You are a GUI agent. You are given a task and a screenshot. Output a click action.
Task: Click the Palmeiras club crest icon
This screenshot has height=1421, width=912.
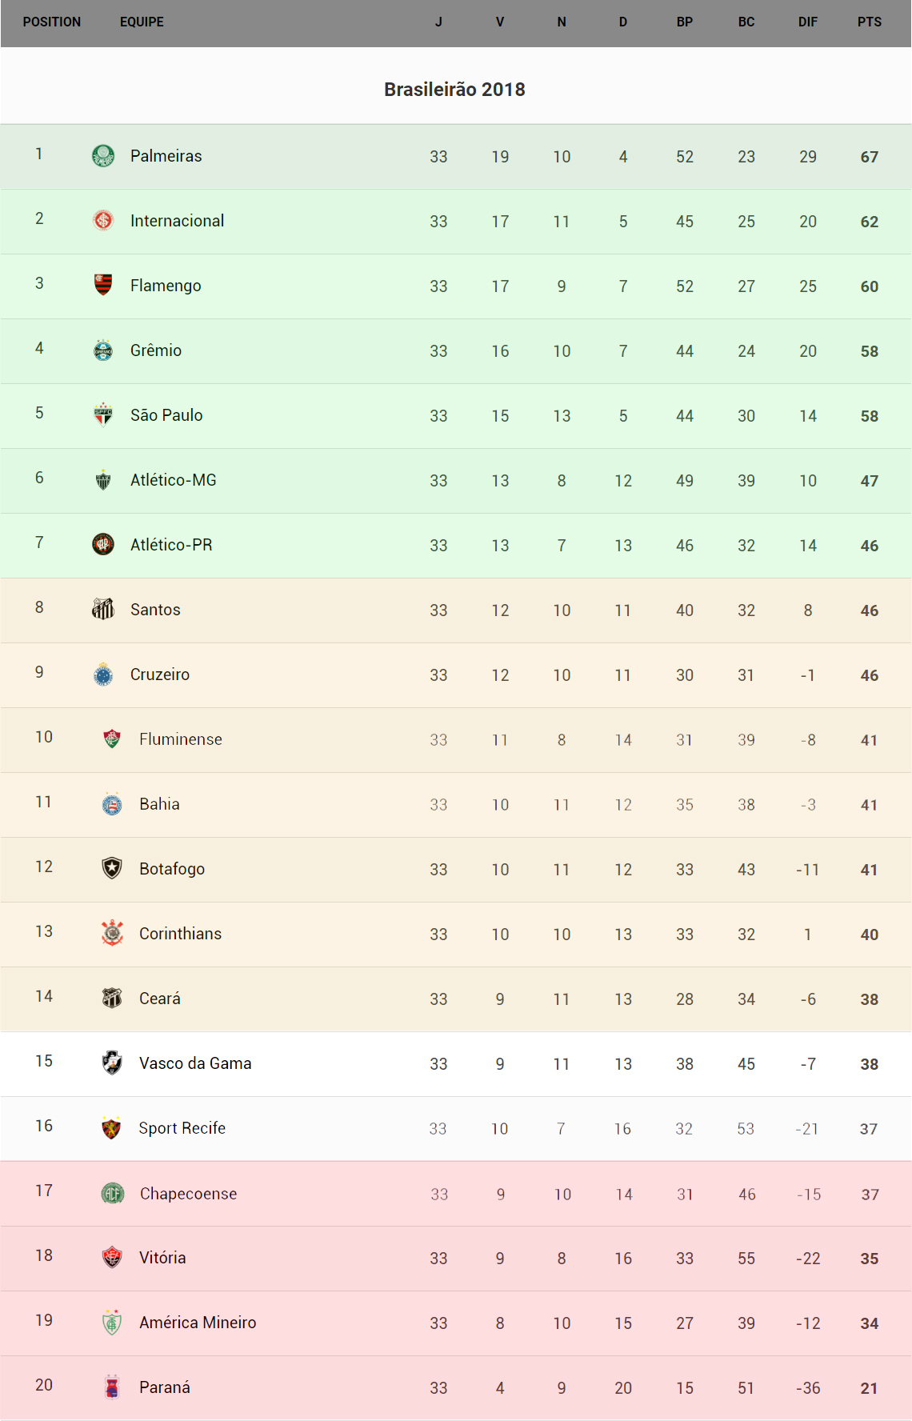[x=103, y=156]
